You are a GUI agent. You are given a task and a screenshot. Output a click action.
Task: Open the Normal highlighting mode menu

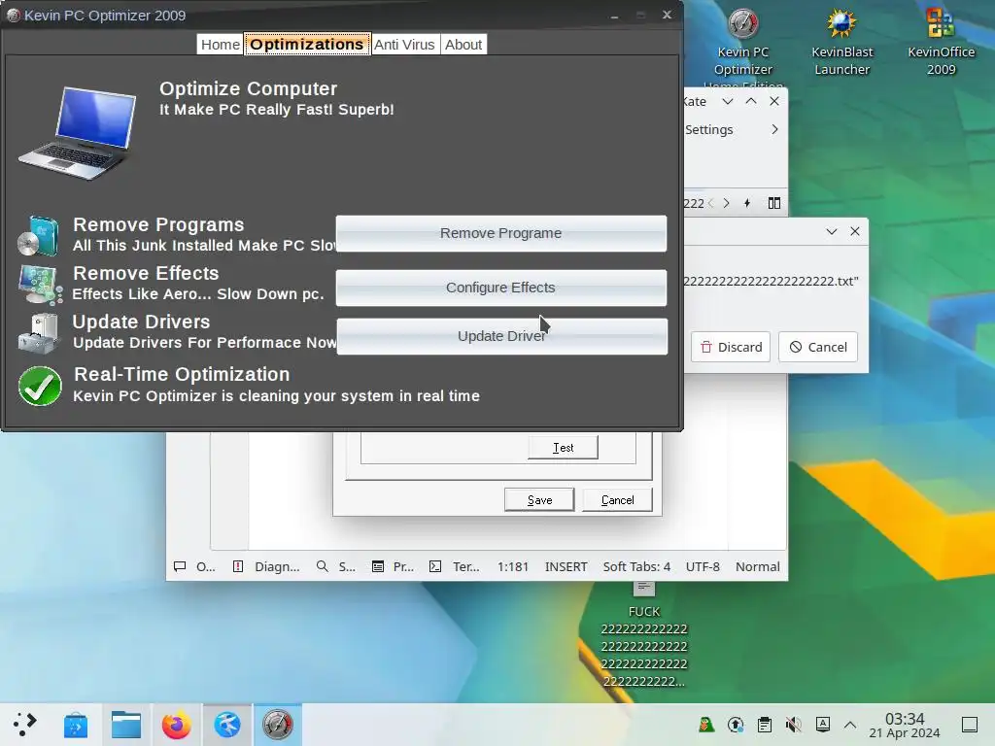click(758, 566)
